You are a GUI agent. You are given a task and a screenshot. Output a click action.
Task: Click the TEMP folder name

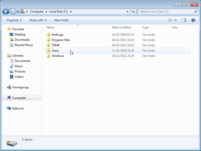[x=56, y=45]
